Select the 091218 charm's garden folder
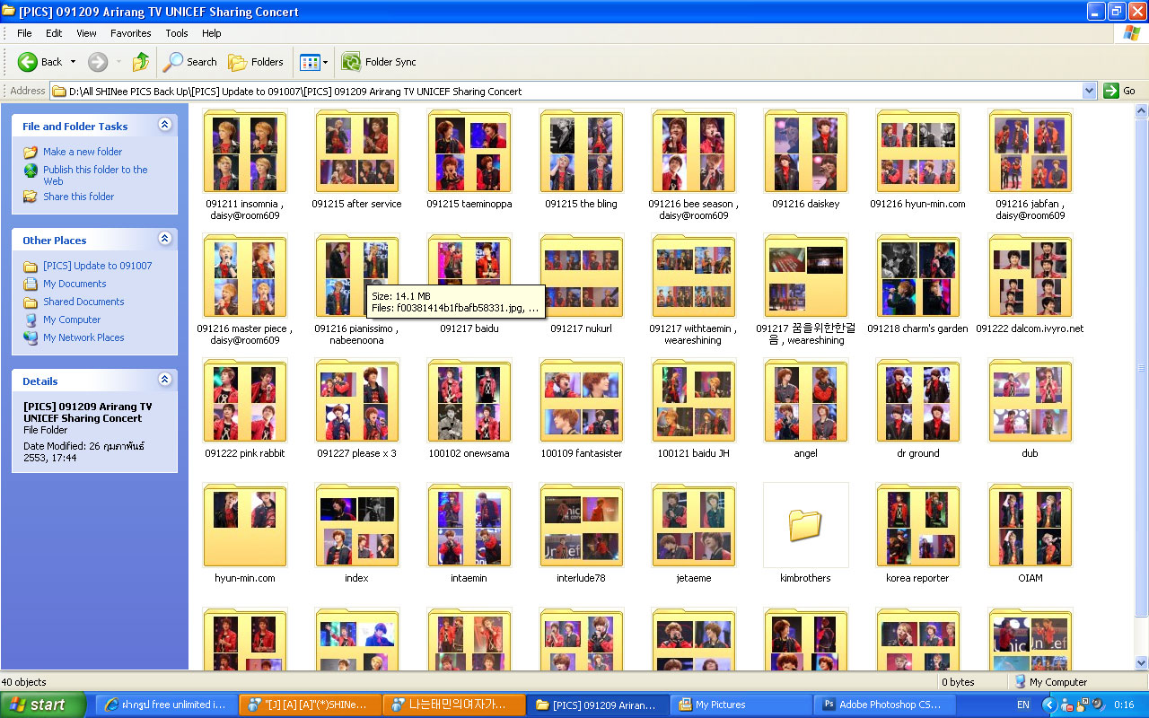Screen dimensions: 1149x718 tap(918, 276)
